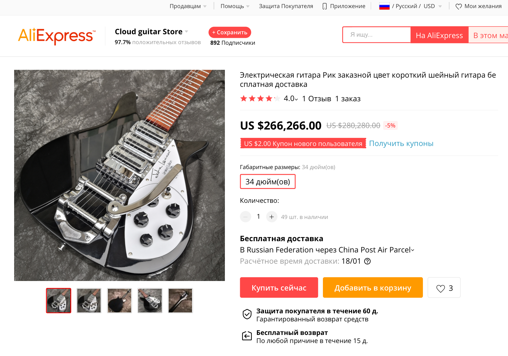
Task: Open Защита Покупателя link in top bar
Action: tap(286, 6)
